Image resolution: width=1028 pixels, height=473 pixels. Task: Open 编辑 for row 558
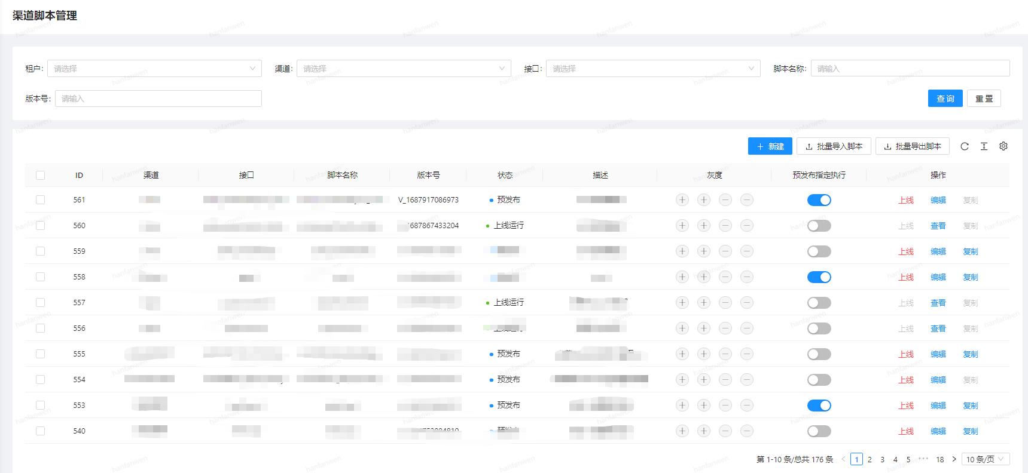click(x=938, y=277)
